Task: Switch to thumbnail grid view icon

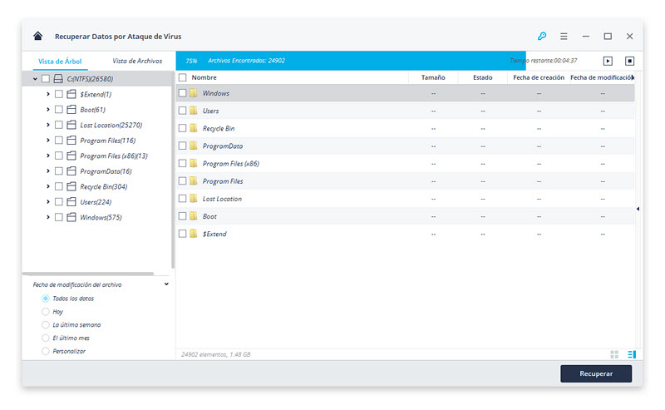Action: pyautogui.click(x=614, y=354)
